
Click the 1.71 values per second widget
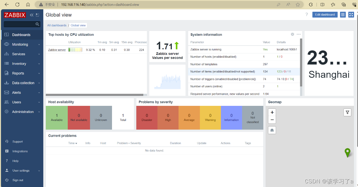[x=167, y=47]
